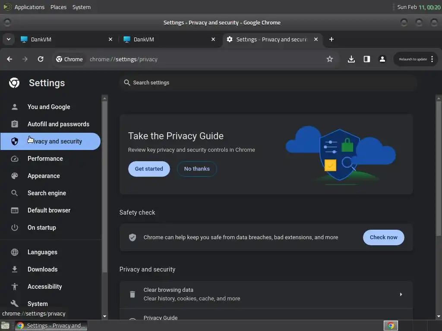
Task: Go back with the browser back arrow
Action: pos(9,59)
